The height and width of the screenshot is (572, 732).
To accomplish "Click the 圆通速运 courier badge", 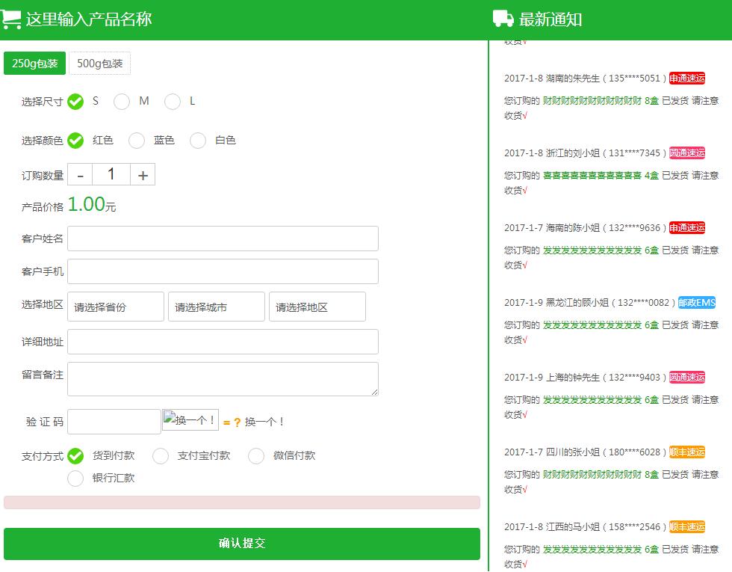I will (x=687, y=153).
